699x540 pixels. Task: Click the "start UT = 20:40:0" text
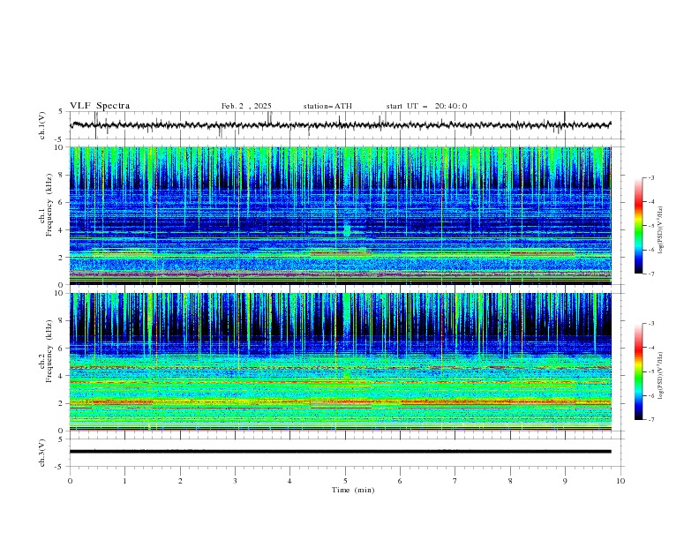click(x=426, y=106)
